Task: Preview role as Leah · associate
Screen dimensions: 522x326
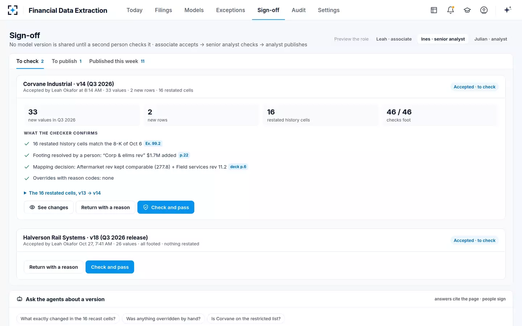Action: (394, 39)
